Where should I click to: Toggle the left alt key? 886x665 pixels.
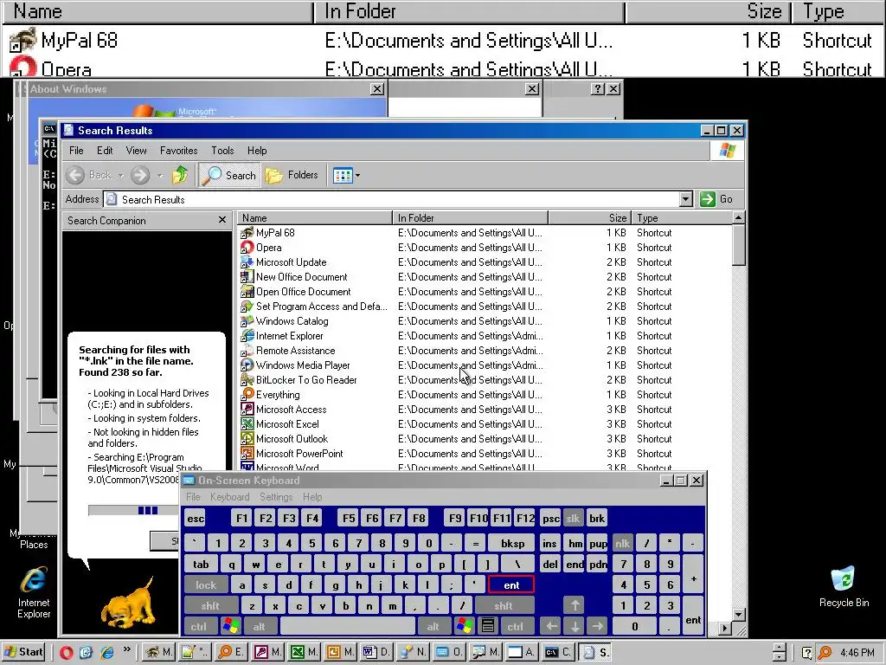tap(260, 626)
